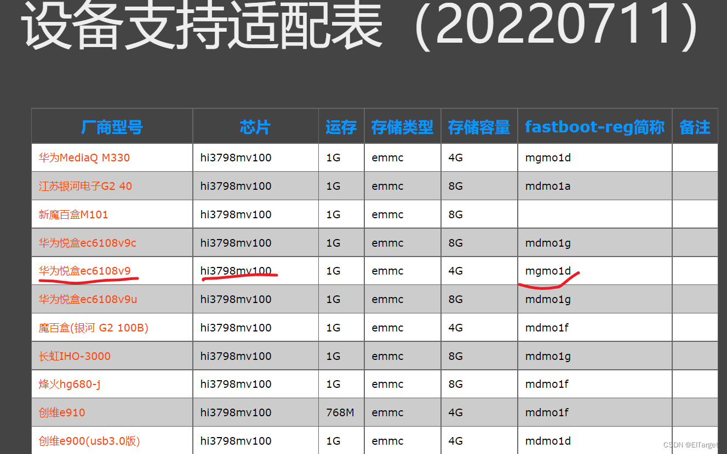This screenshot has width=727, height=454.
Task: Select mdmo1f in the 创维e910 row
Action: [x=547, y=412]
